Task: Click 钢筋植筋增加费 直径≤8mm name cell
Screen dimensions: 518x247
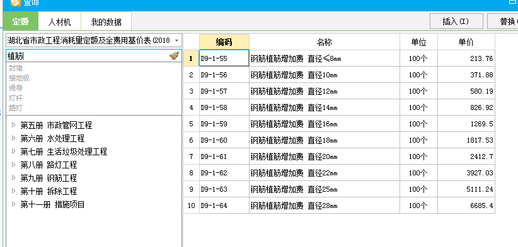Action: pyautogui.click(x=325, y=58)
